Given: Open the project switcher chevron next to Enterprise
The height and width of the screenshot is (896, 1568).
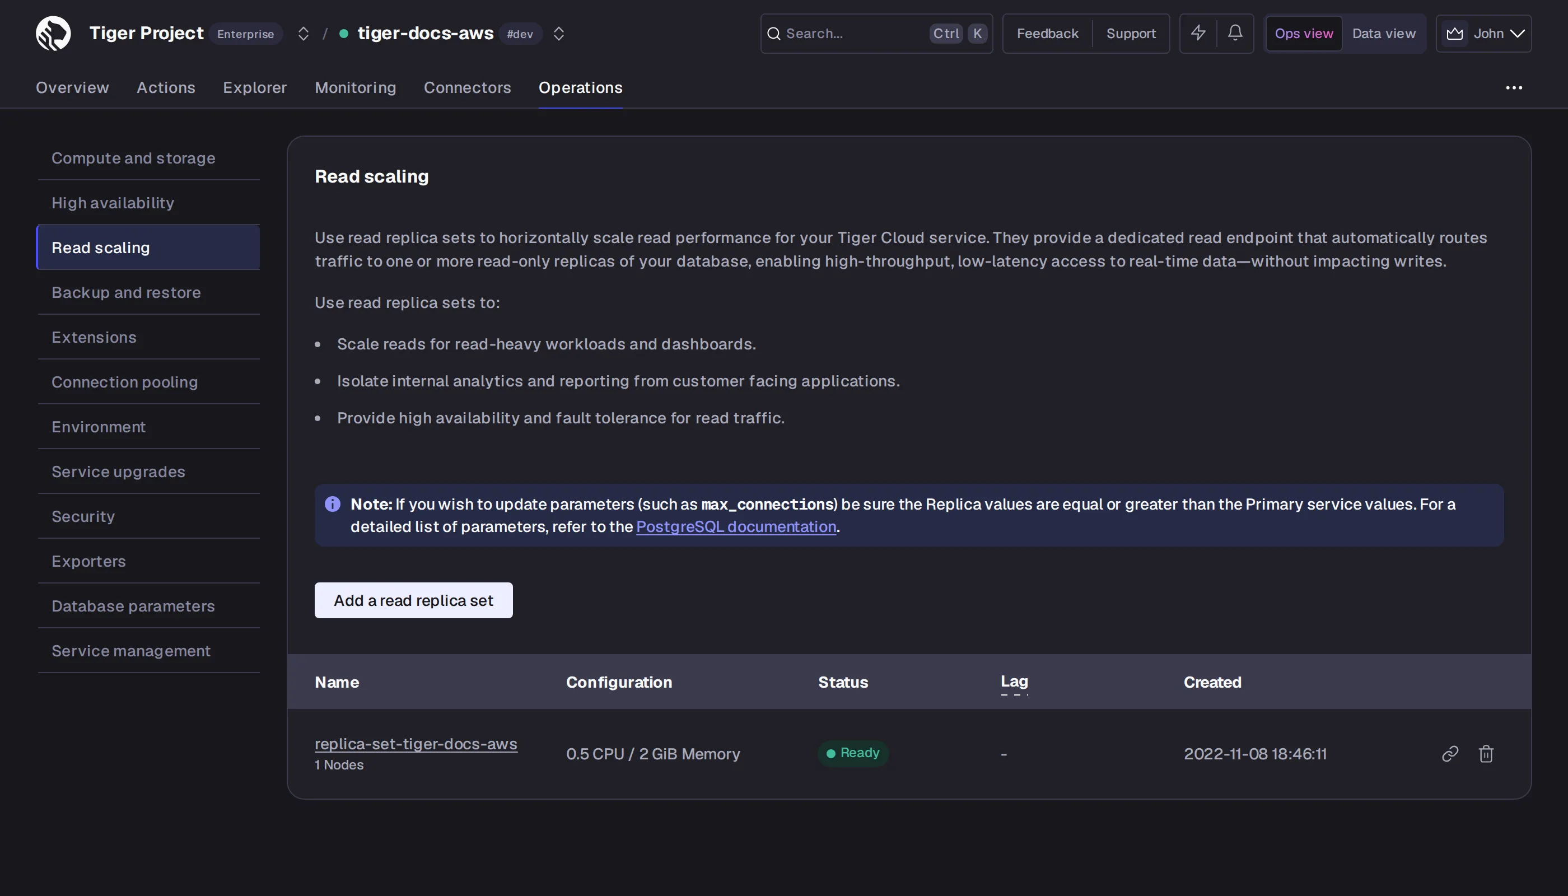Looking at the screenshot, I should tap(303, 34).
